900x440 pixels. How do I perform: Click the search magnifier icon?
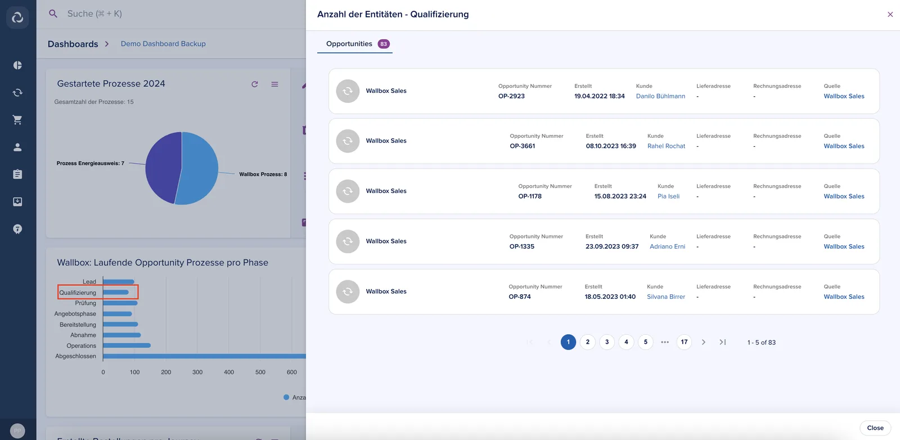coord(53,14)
